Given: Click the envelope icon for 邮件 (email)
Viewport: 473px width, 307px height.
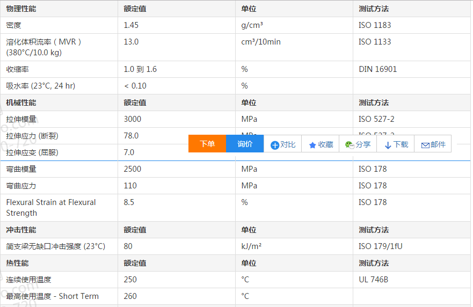Looking at the screenshot, I should click(425, 145).
